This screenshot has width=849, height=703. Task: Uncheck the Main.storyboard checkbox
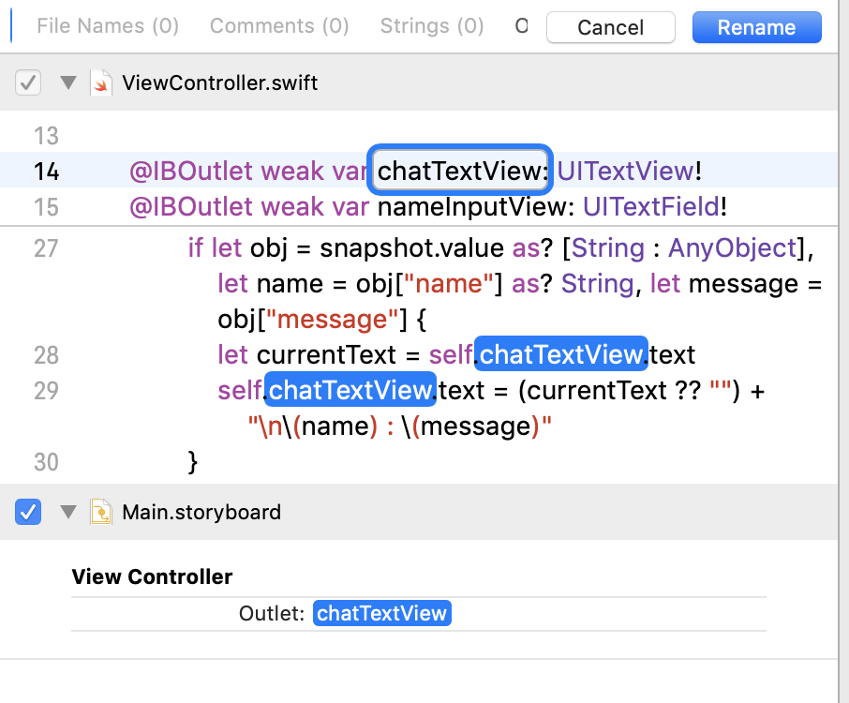coord(28,512)
